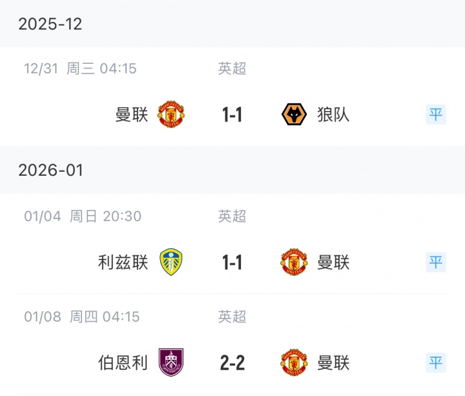The width and height of the screenshot is (465, 396).
Task: Tap the Burnley team crest
Action: 171,362
